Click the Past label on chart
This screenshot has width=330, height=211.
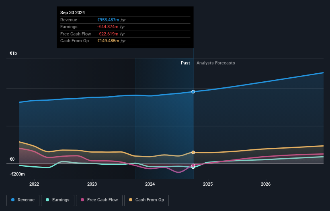click(185, 63)
